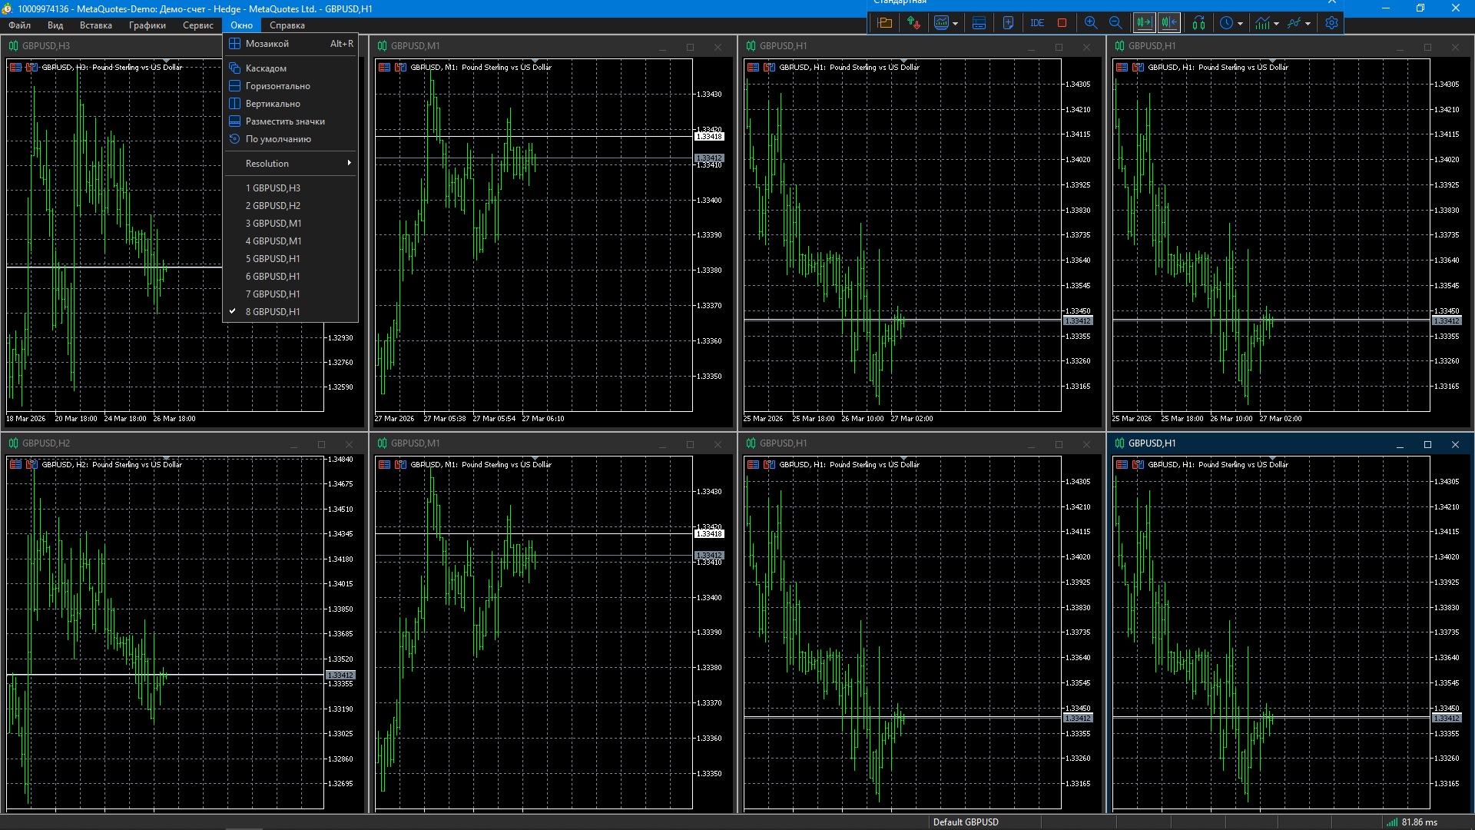Open toolbar settings gear icon
The image size is (1475, 830).
pyautogui.click(x=1331, y=23)
